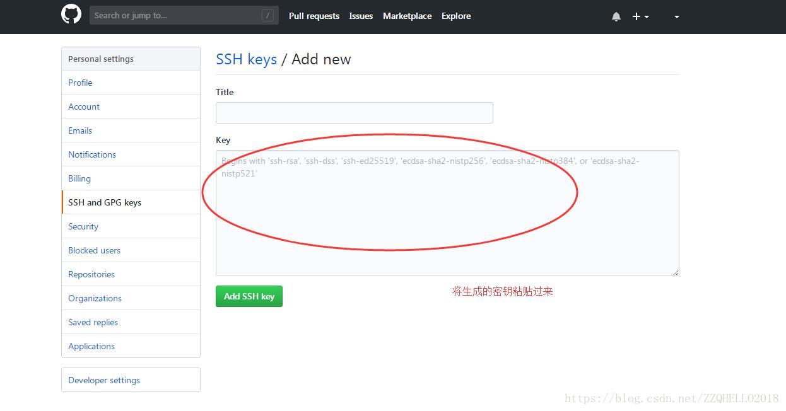786x411 pixels.
Task: Go to Blocked users settings
Action: click(x=131, y=250)
